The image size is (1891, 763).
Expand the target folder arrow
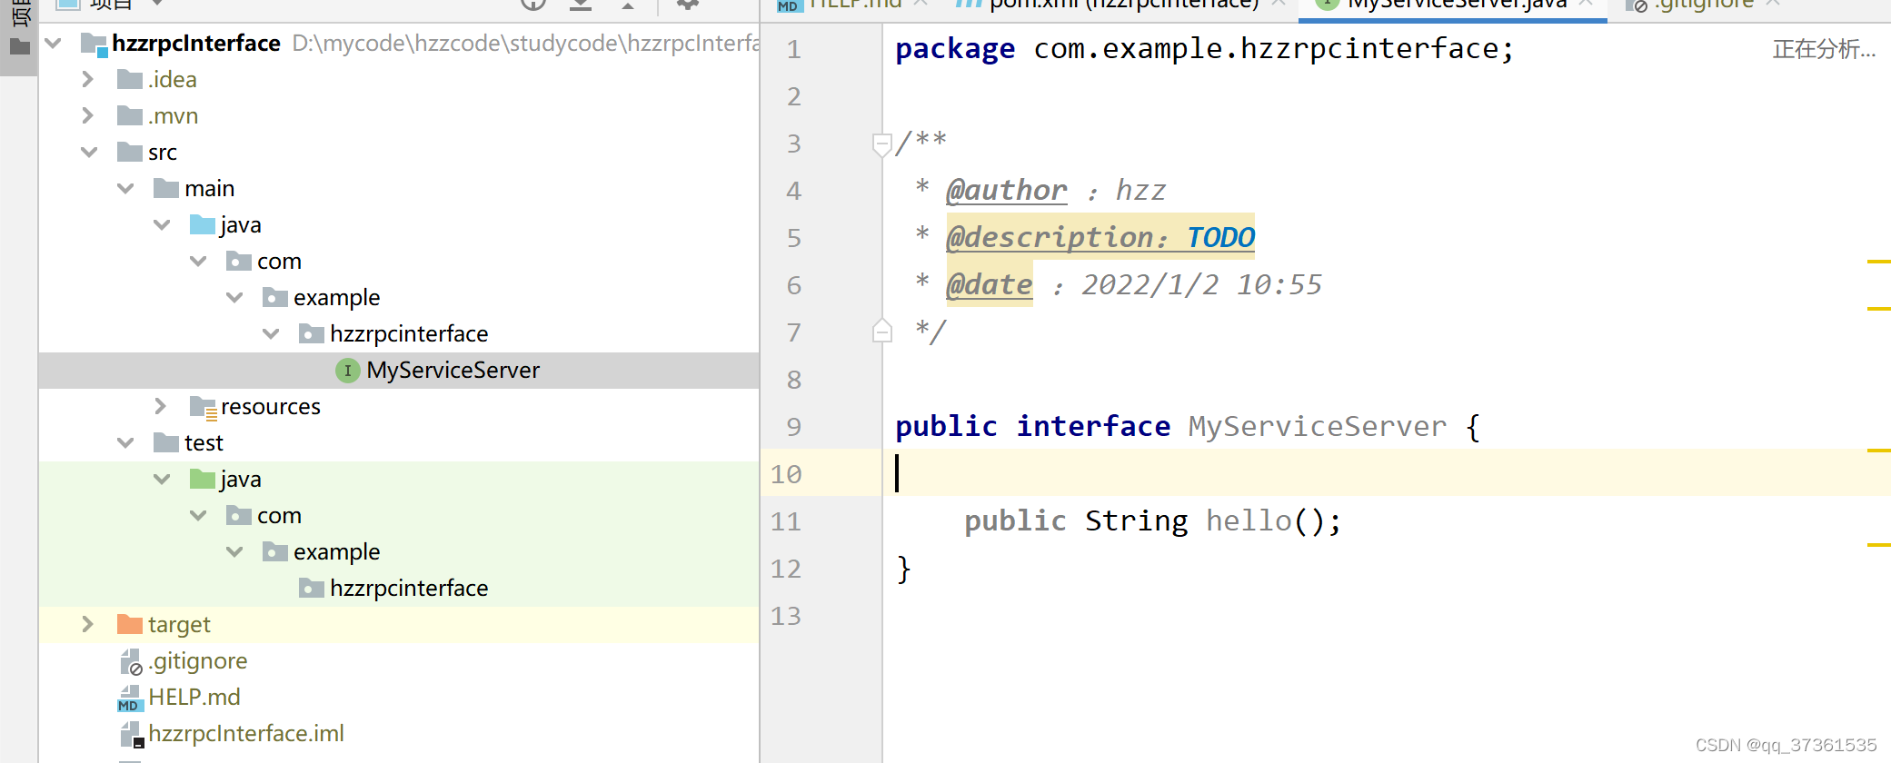(x=88, y=624)
